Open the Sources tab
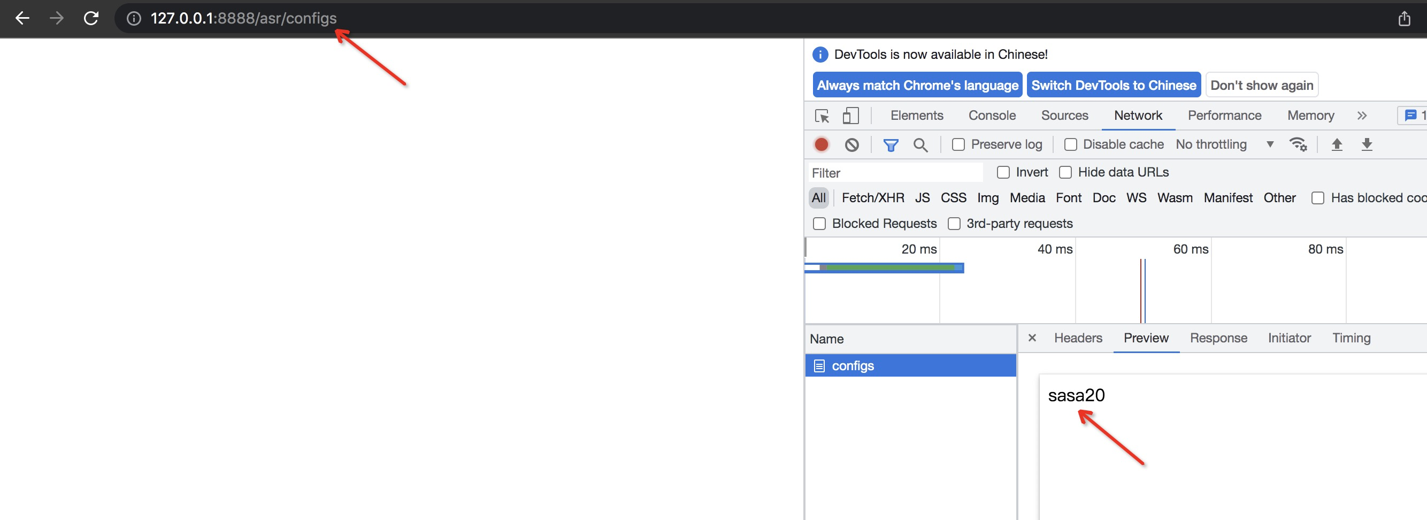 coord(1065,116)
